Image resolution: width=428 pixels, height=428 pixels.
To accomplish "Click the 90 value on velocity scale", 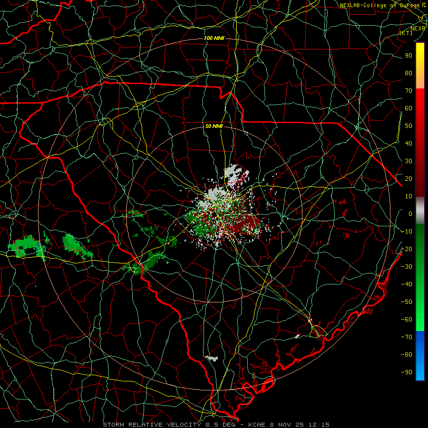I will [409, 56].
